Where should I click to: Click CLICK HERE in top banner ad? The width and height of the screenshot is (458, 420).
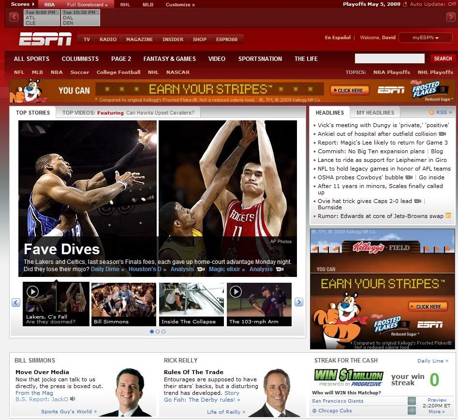[x=350, y=90]
